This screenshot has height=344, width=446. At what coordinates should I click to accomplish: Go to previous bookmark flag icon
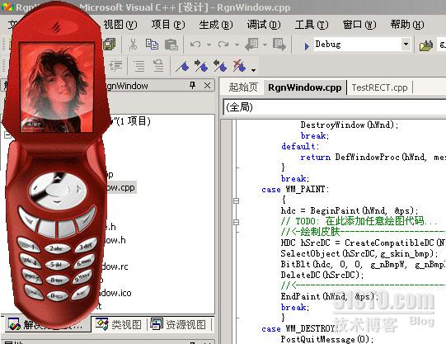point(220,66)
